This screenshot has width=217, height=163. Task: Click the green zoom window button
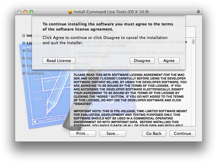coord(31,12)
